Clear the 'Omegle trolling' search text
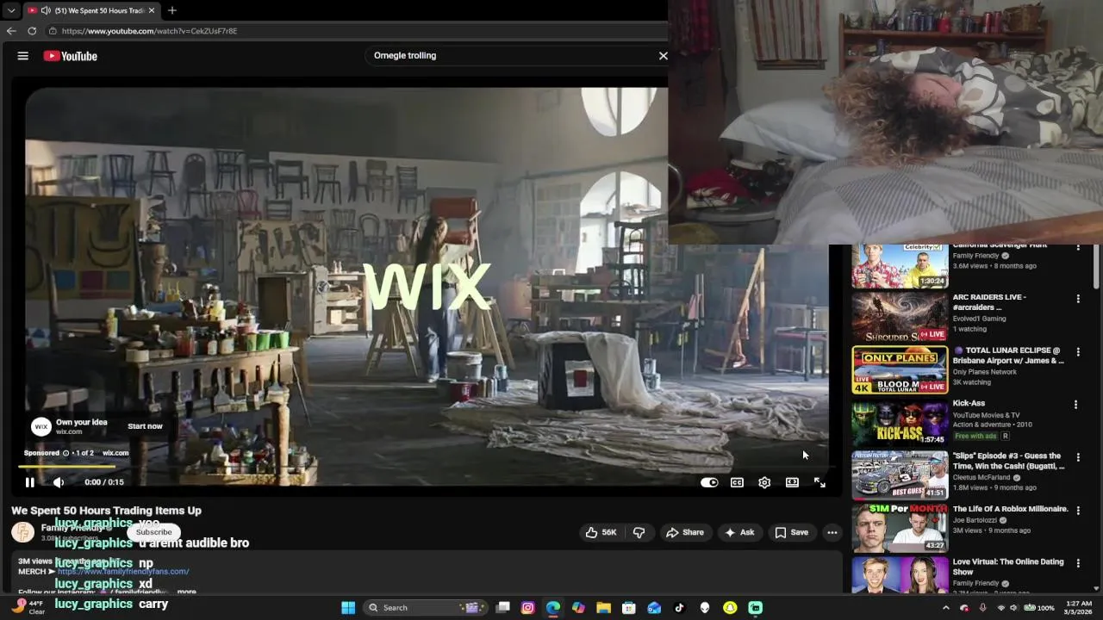Image resolution: width=1103 pixels, height=620 pixels. point(663,55)
